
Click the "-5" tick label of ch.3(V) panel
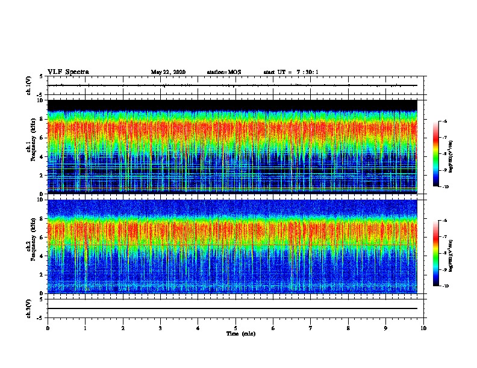click(40, 318)
